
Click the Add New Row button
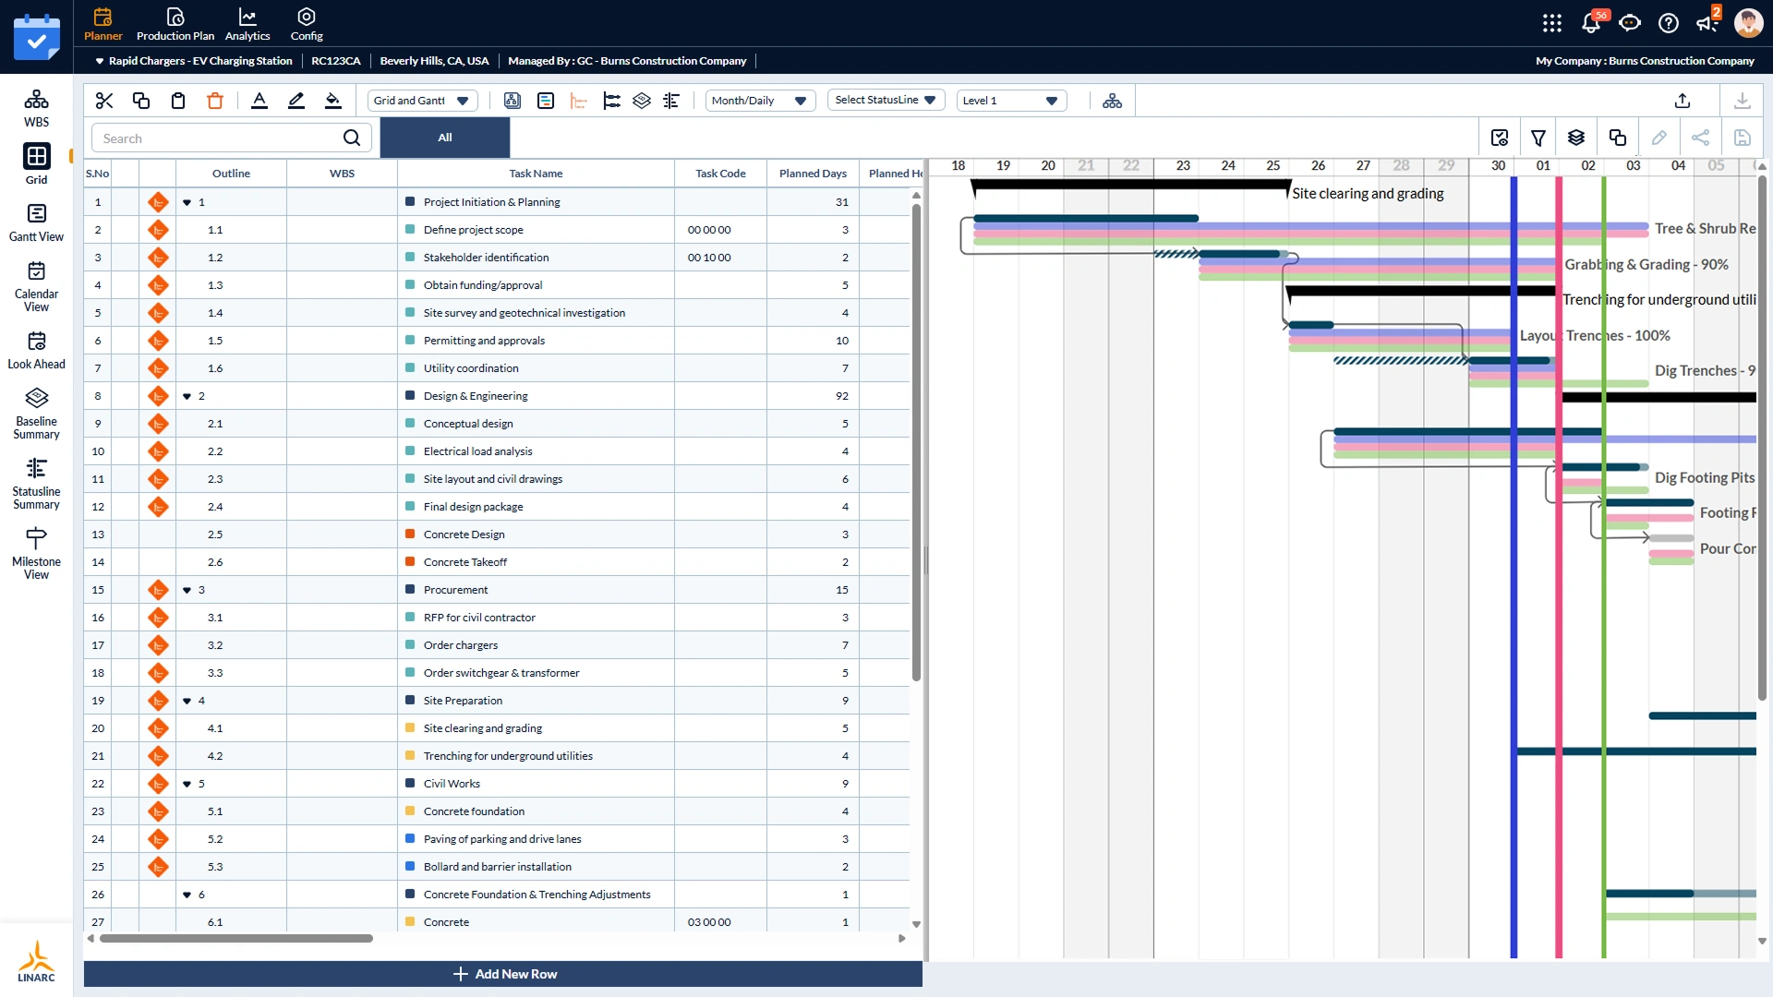pos(503,974)
